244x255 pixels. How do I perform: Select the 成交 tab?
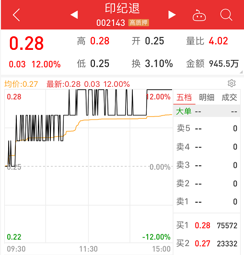(x=229, y=97)
